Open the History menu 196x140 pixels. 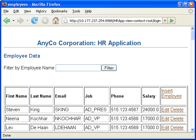tap(41, 11)
